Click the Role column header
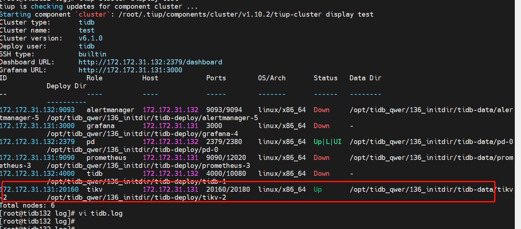Screen dimensions: 521x229 pos(95,78)
